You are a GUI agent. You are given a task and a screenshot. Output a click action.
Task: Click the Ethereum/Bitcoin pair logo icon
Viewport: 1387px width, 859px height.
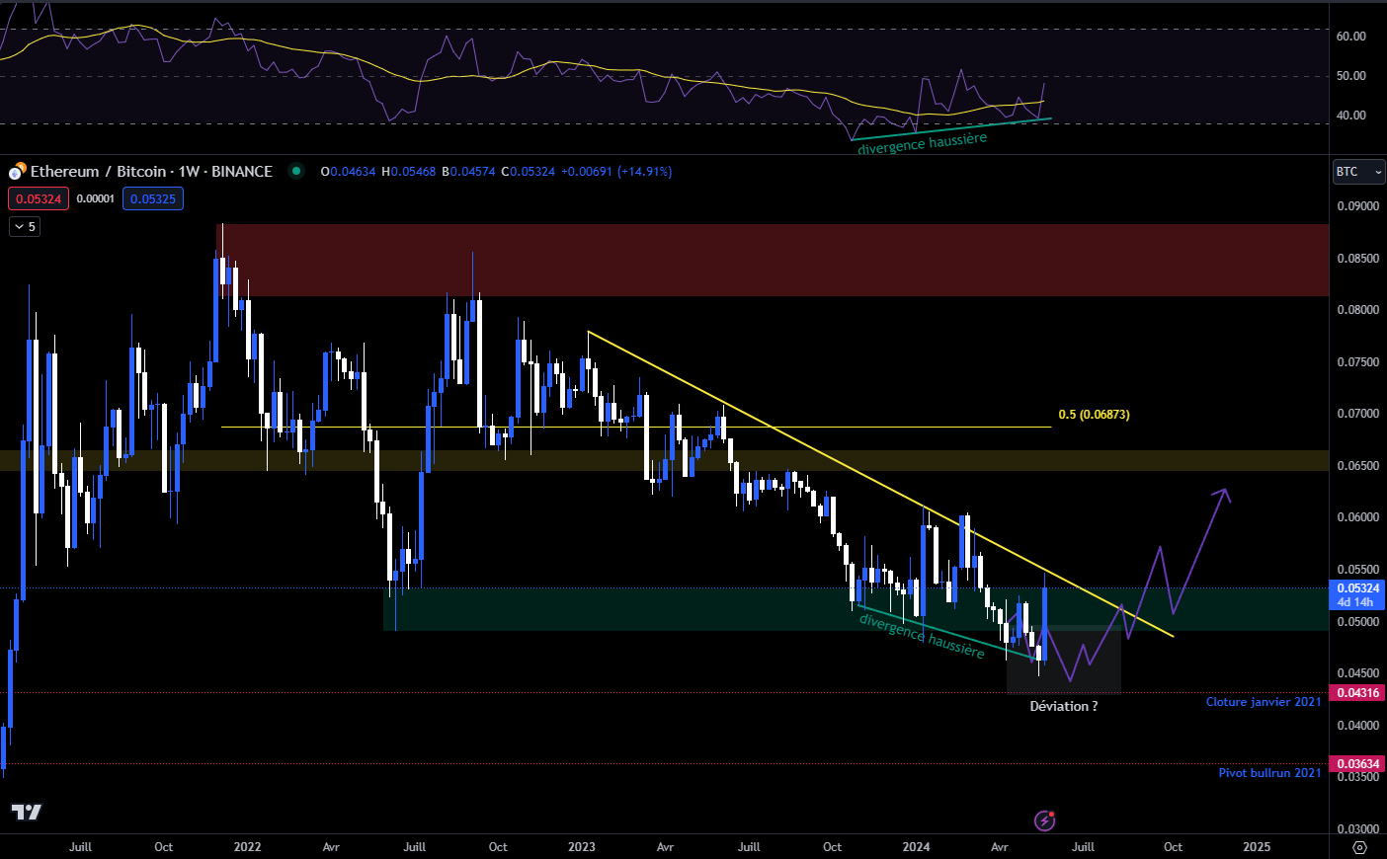[16, 172]
